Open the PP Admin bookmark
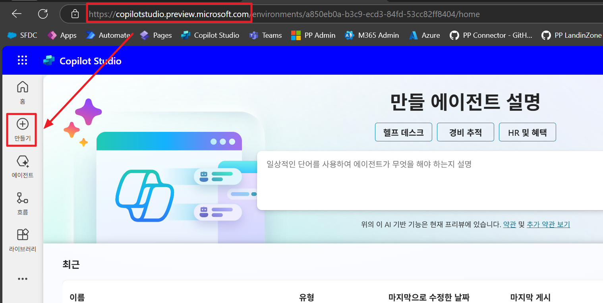Viewport: 603px width, 303px height. (313, 35)
